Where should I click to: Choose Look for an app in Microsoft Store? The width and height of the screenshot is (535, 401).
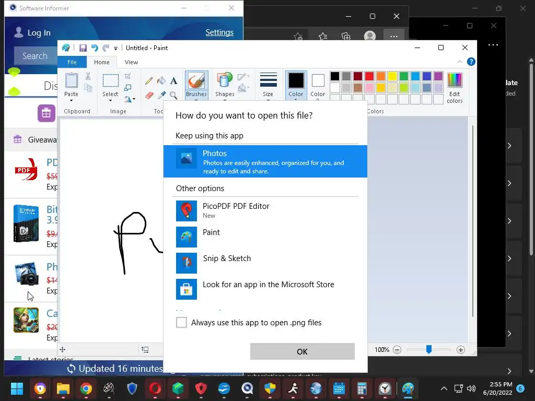coord(265,289)
